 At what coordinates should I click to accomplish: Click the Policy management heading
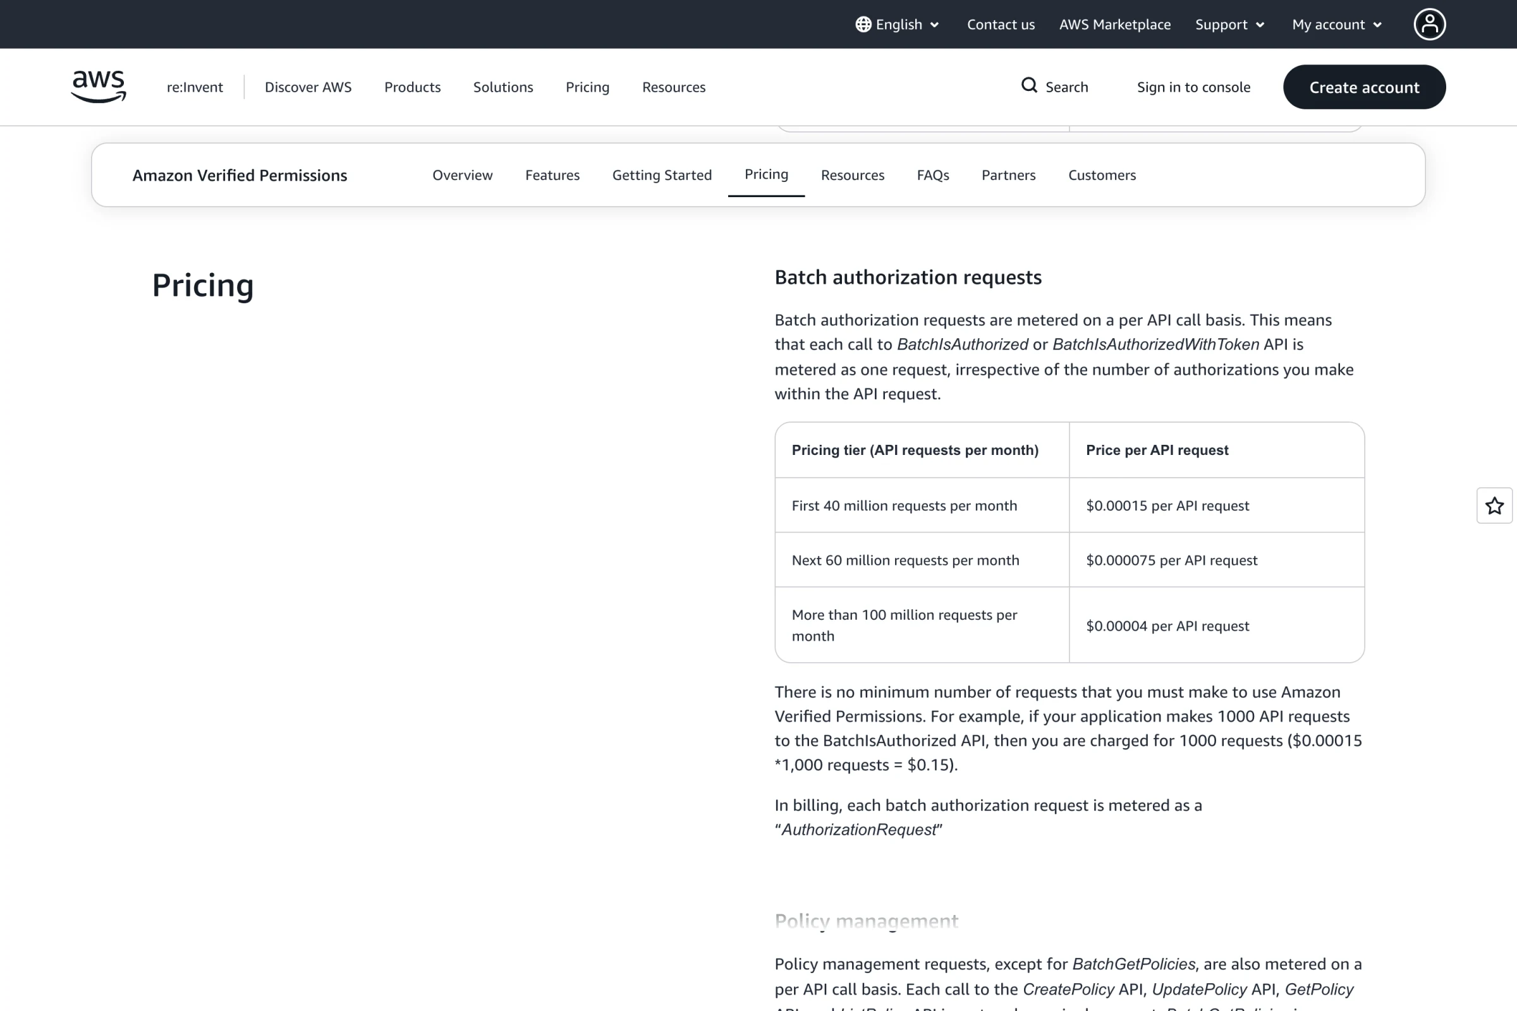[866, 921]
